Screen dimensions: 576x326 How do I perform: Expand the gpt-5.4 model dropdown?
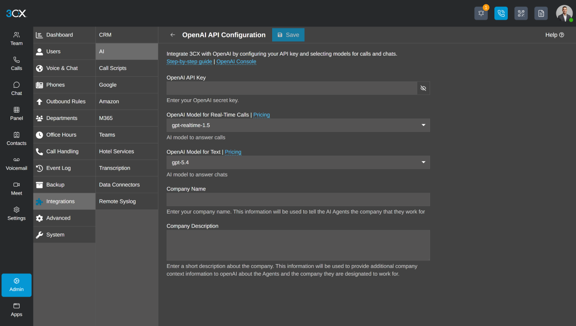tap(298, 163)
